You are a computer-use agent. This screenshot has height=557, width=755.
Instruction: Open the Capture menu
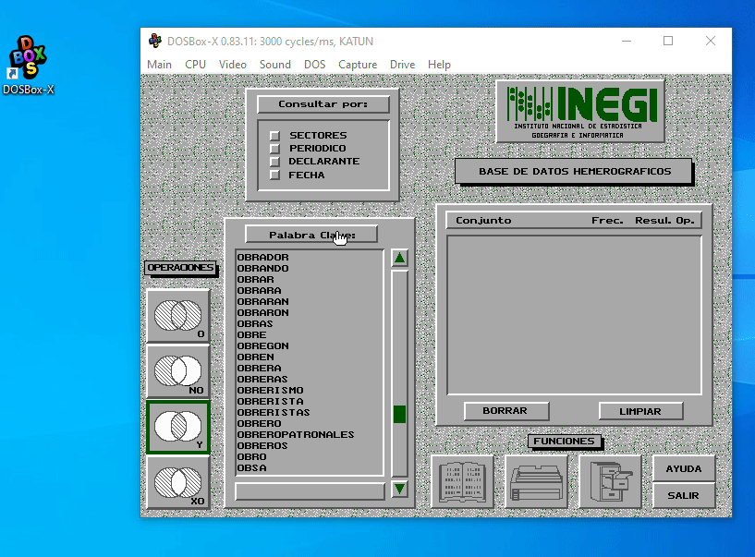coord(358,65)
